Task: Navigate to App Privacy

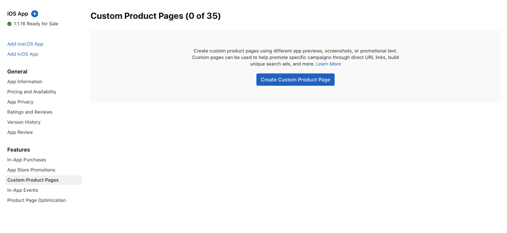Action: point(20,102)
